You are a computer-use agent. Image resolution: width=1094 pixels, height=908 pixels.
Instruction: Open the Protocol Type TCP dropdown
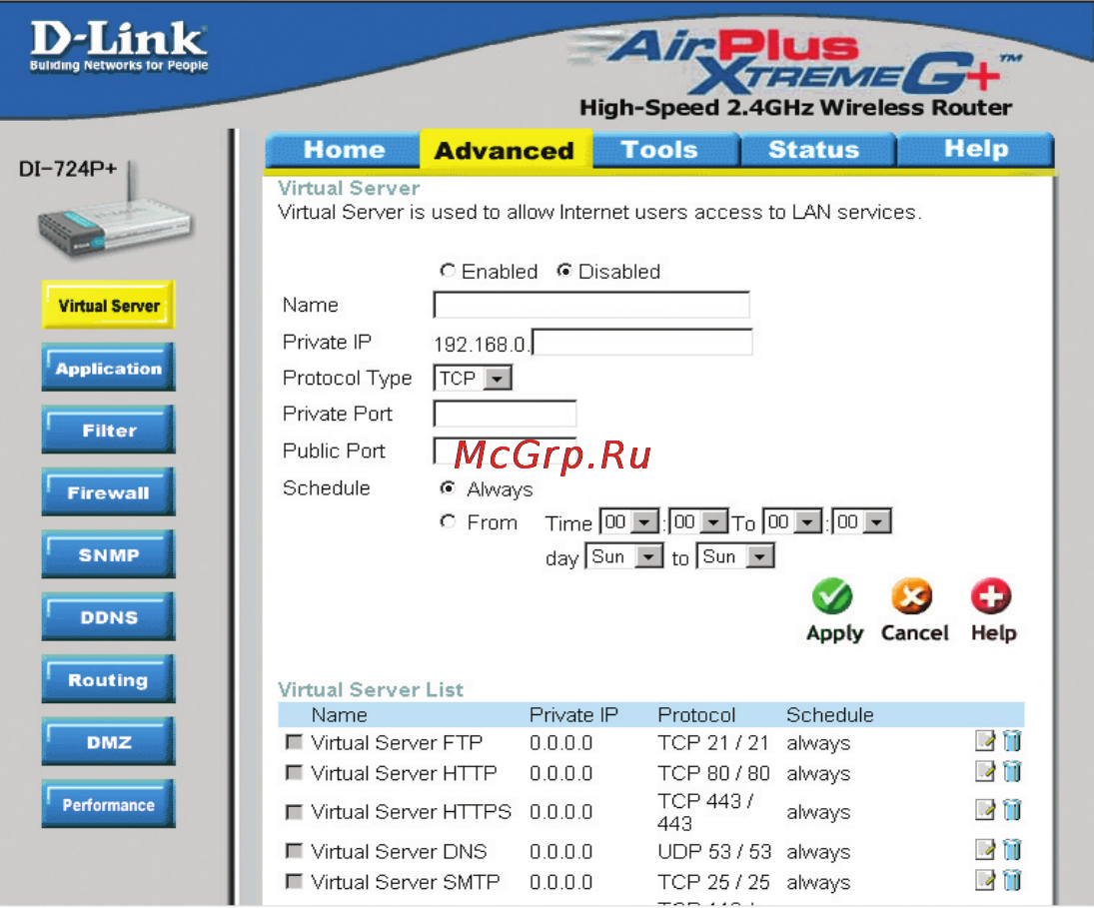(x=473, y=378)
